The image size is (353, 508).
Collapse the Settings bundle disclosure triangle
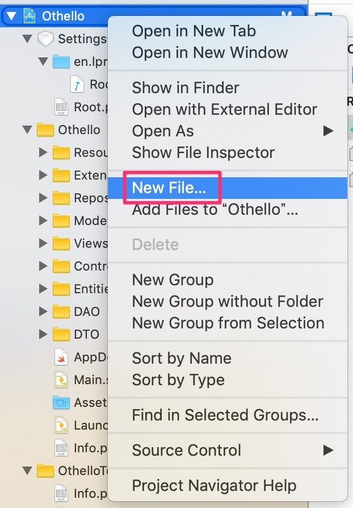(27, 39)
